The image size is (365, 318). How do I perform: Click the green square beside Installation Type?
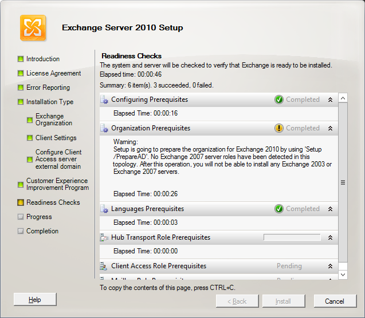(21, 102)
